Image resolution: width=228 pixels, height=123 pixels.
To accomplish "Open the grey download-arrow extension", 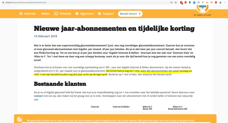I will pos(203,3).
